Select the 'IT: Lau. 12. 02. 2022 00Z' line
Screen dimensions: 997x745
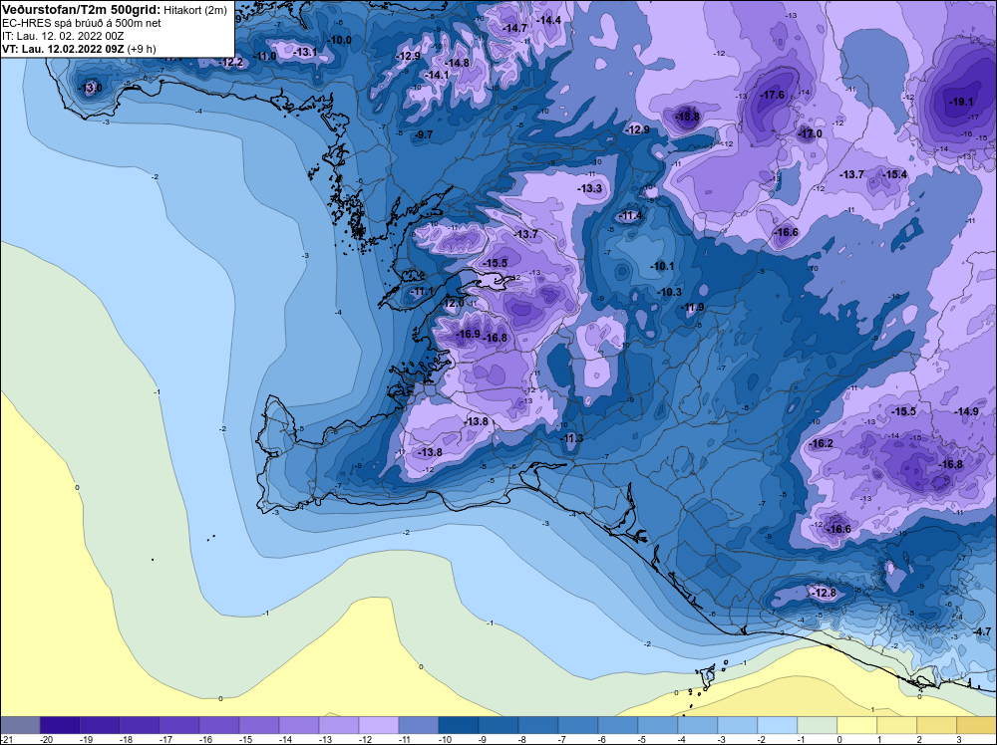click(63, 36)
